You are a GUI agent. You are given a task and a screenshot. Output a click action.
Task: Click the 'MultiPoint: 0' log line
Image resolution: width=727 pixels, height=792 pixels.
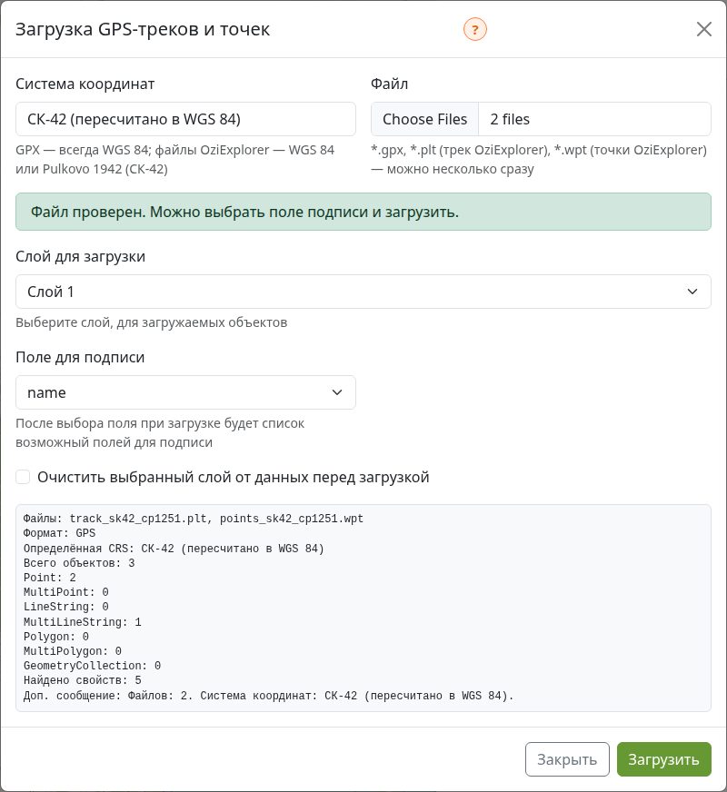[x=66, y=592]
